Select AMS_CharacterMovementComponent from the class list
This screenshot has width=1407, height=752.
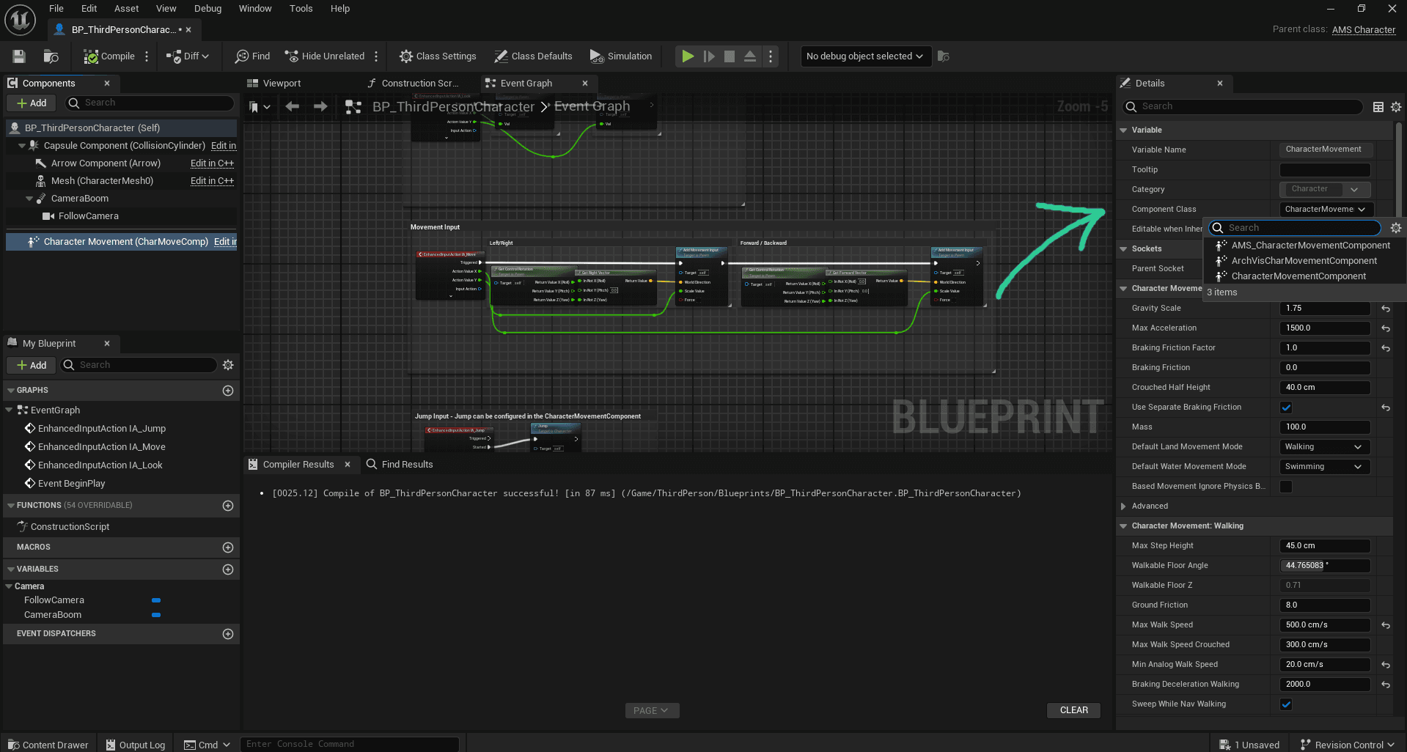click(x=1310, y=246)
